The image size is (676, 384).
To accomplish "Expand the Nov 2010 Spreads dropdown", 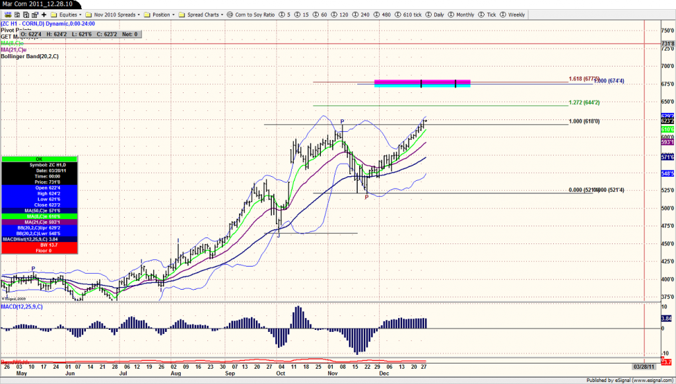I will (x=112, y=15).
